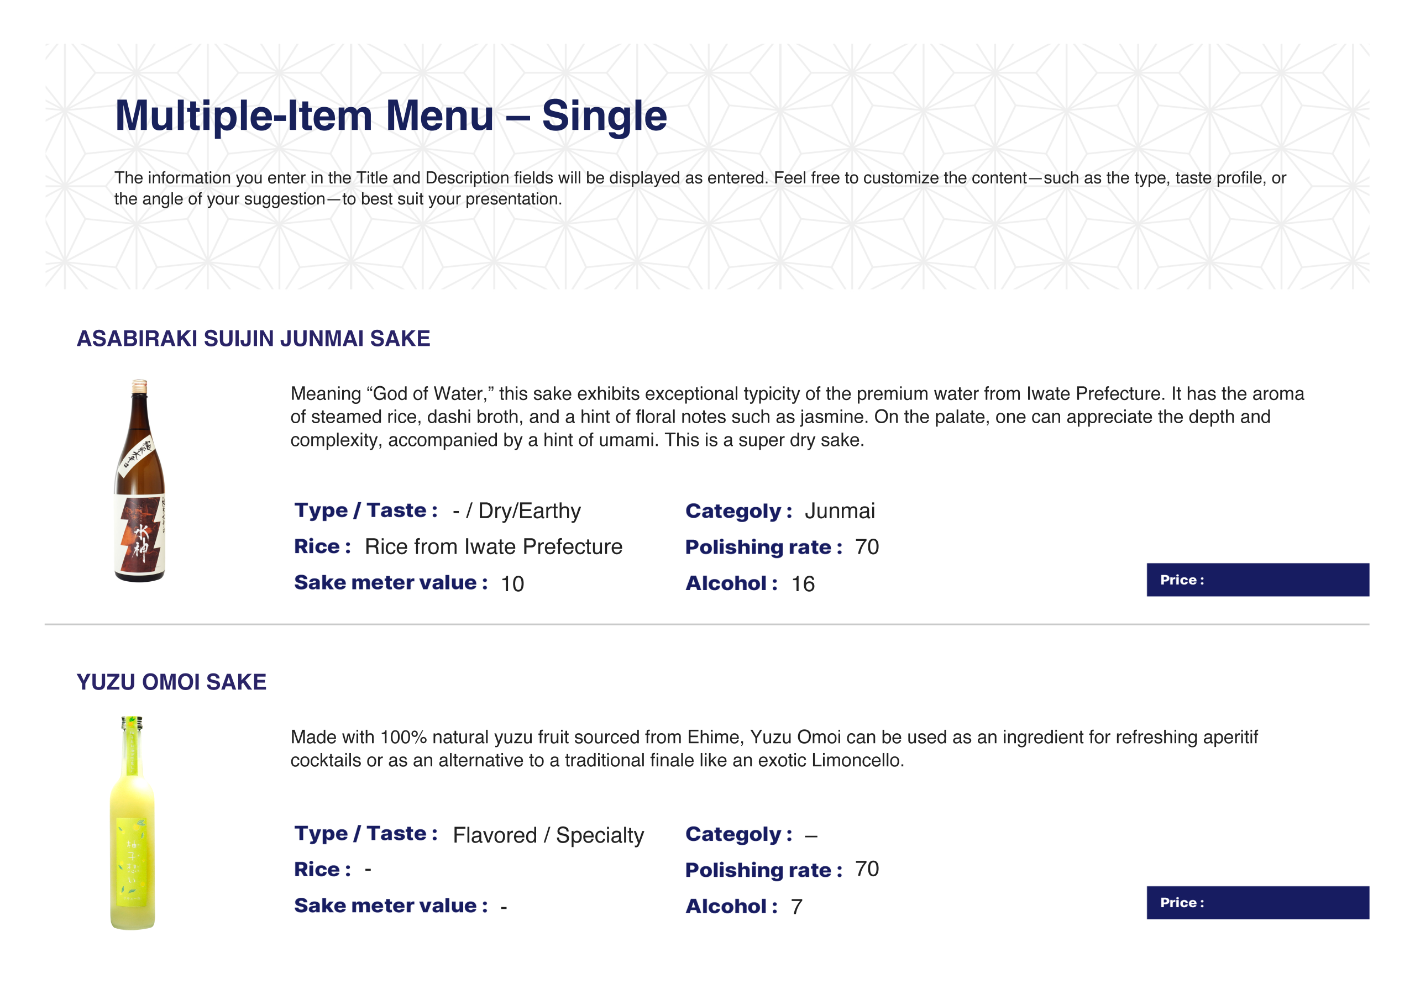Click the Yuzu Omoi description about Ehime yuzu
Viewport: 1415px width, 1000px height.
click(773, 749)
